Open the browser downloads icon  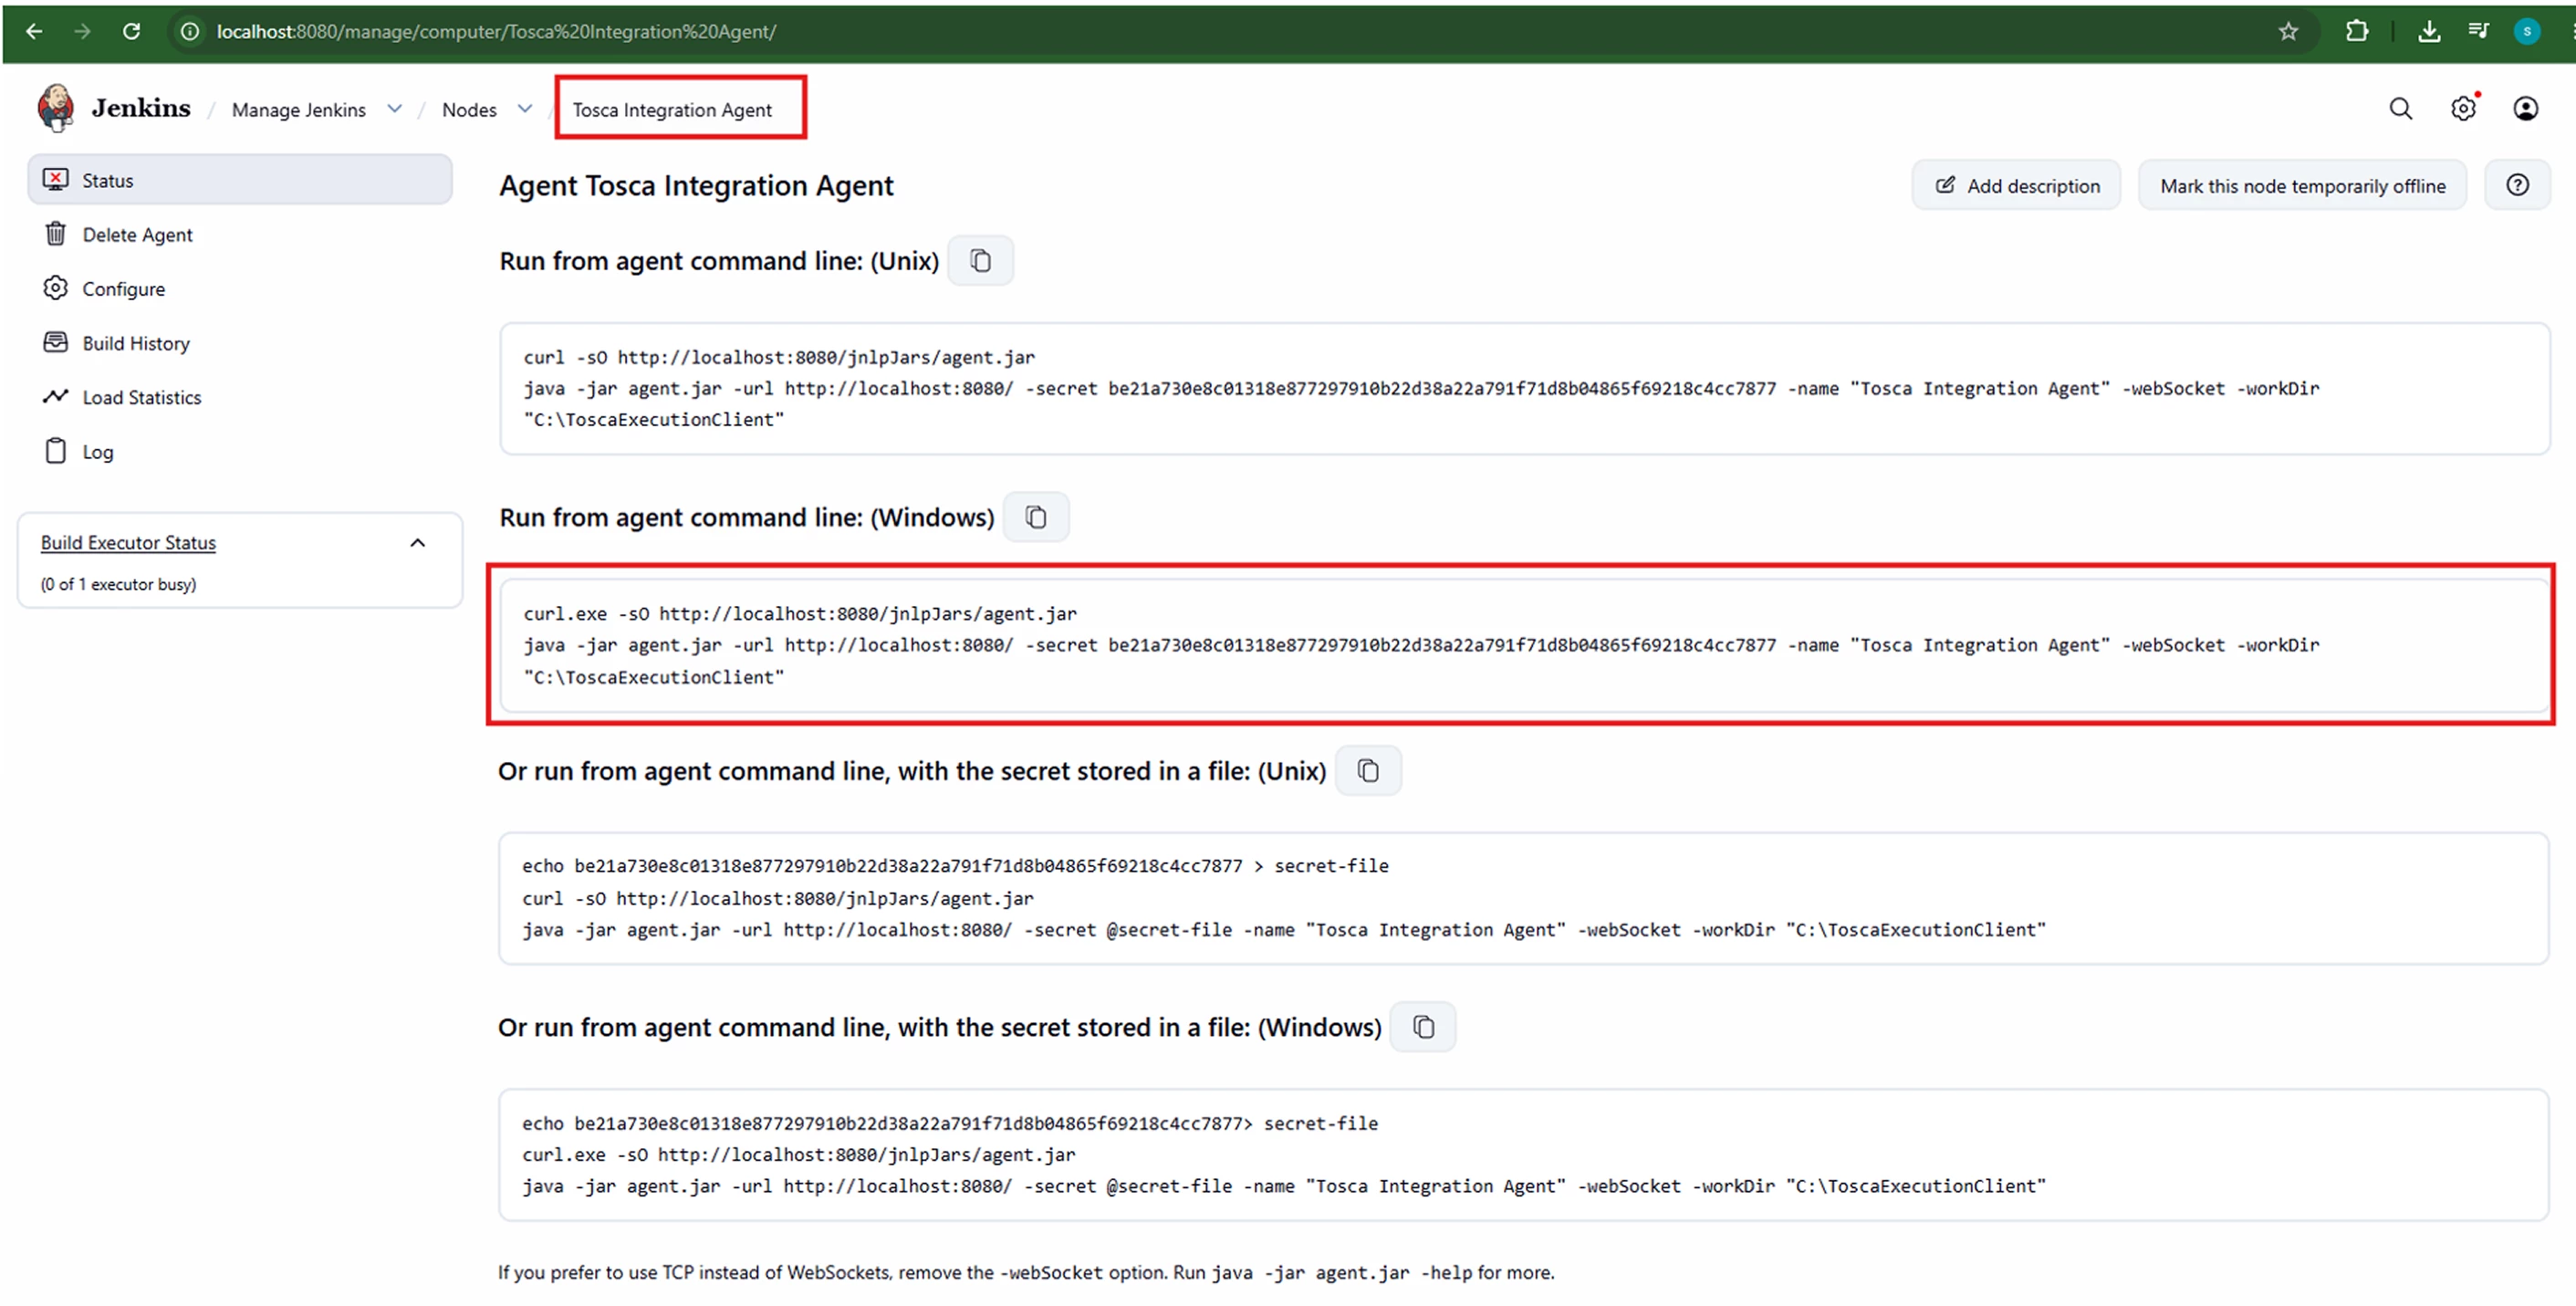pyautogui.click(x=2429, y=31)
